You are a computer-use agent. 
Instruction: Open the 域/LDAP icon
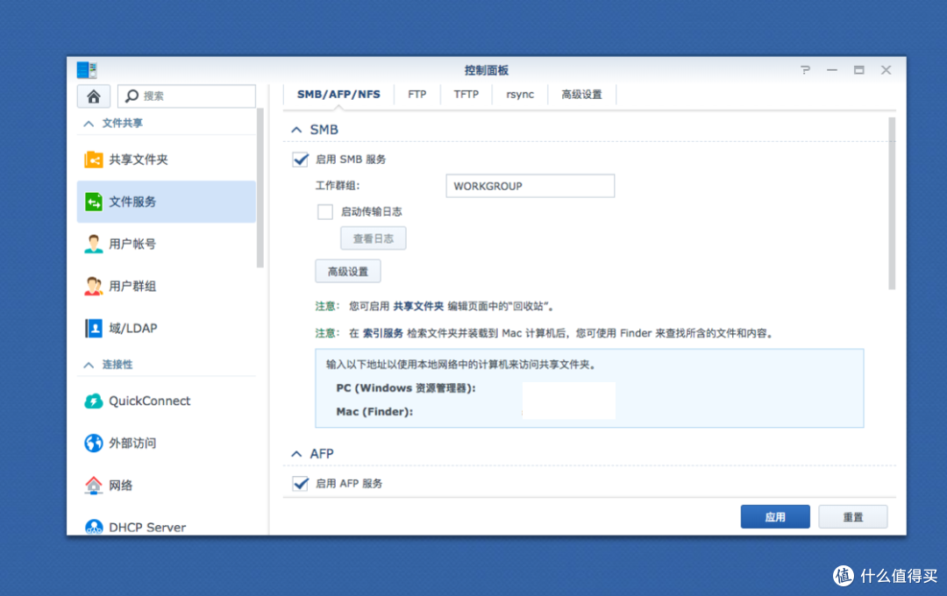coord(94,329)
